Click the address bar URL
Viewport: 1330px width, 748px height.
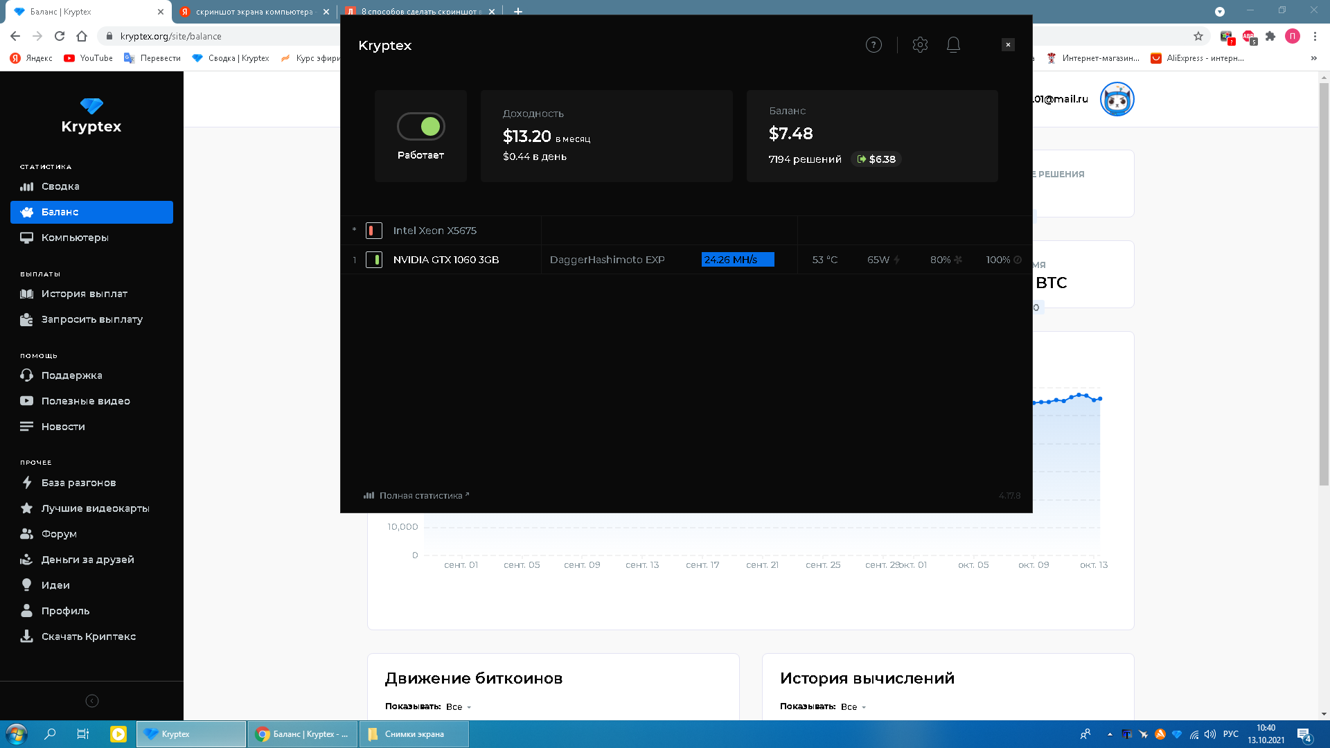tap(170, 36)
